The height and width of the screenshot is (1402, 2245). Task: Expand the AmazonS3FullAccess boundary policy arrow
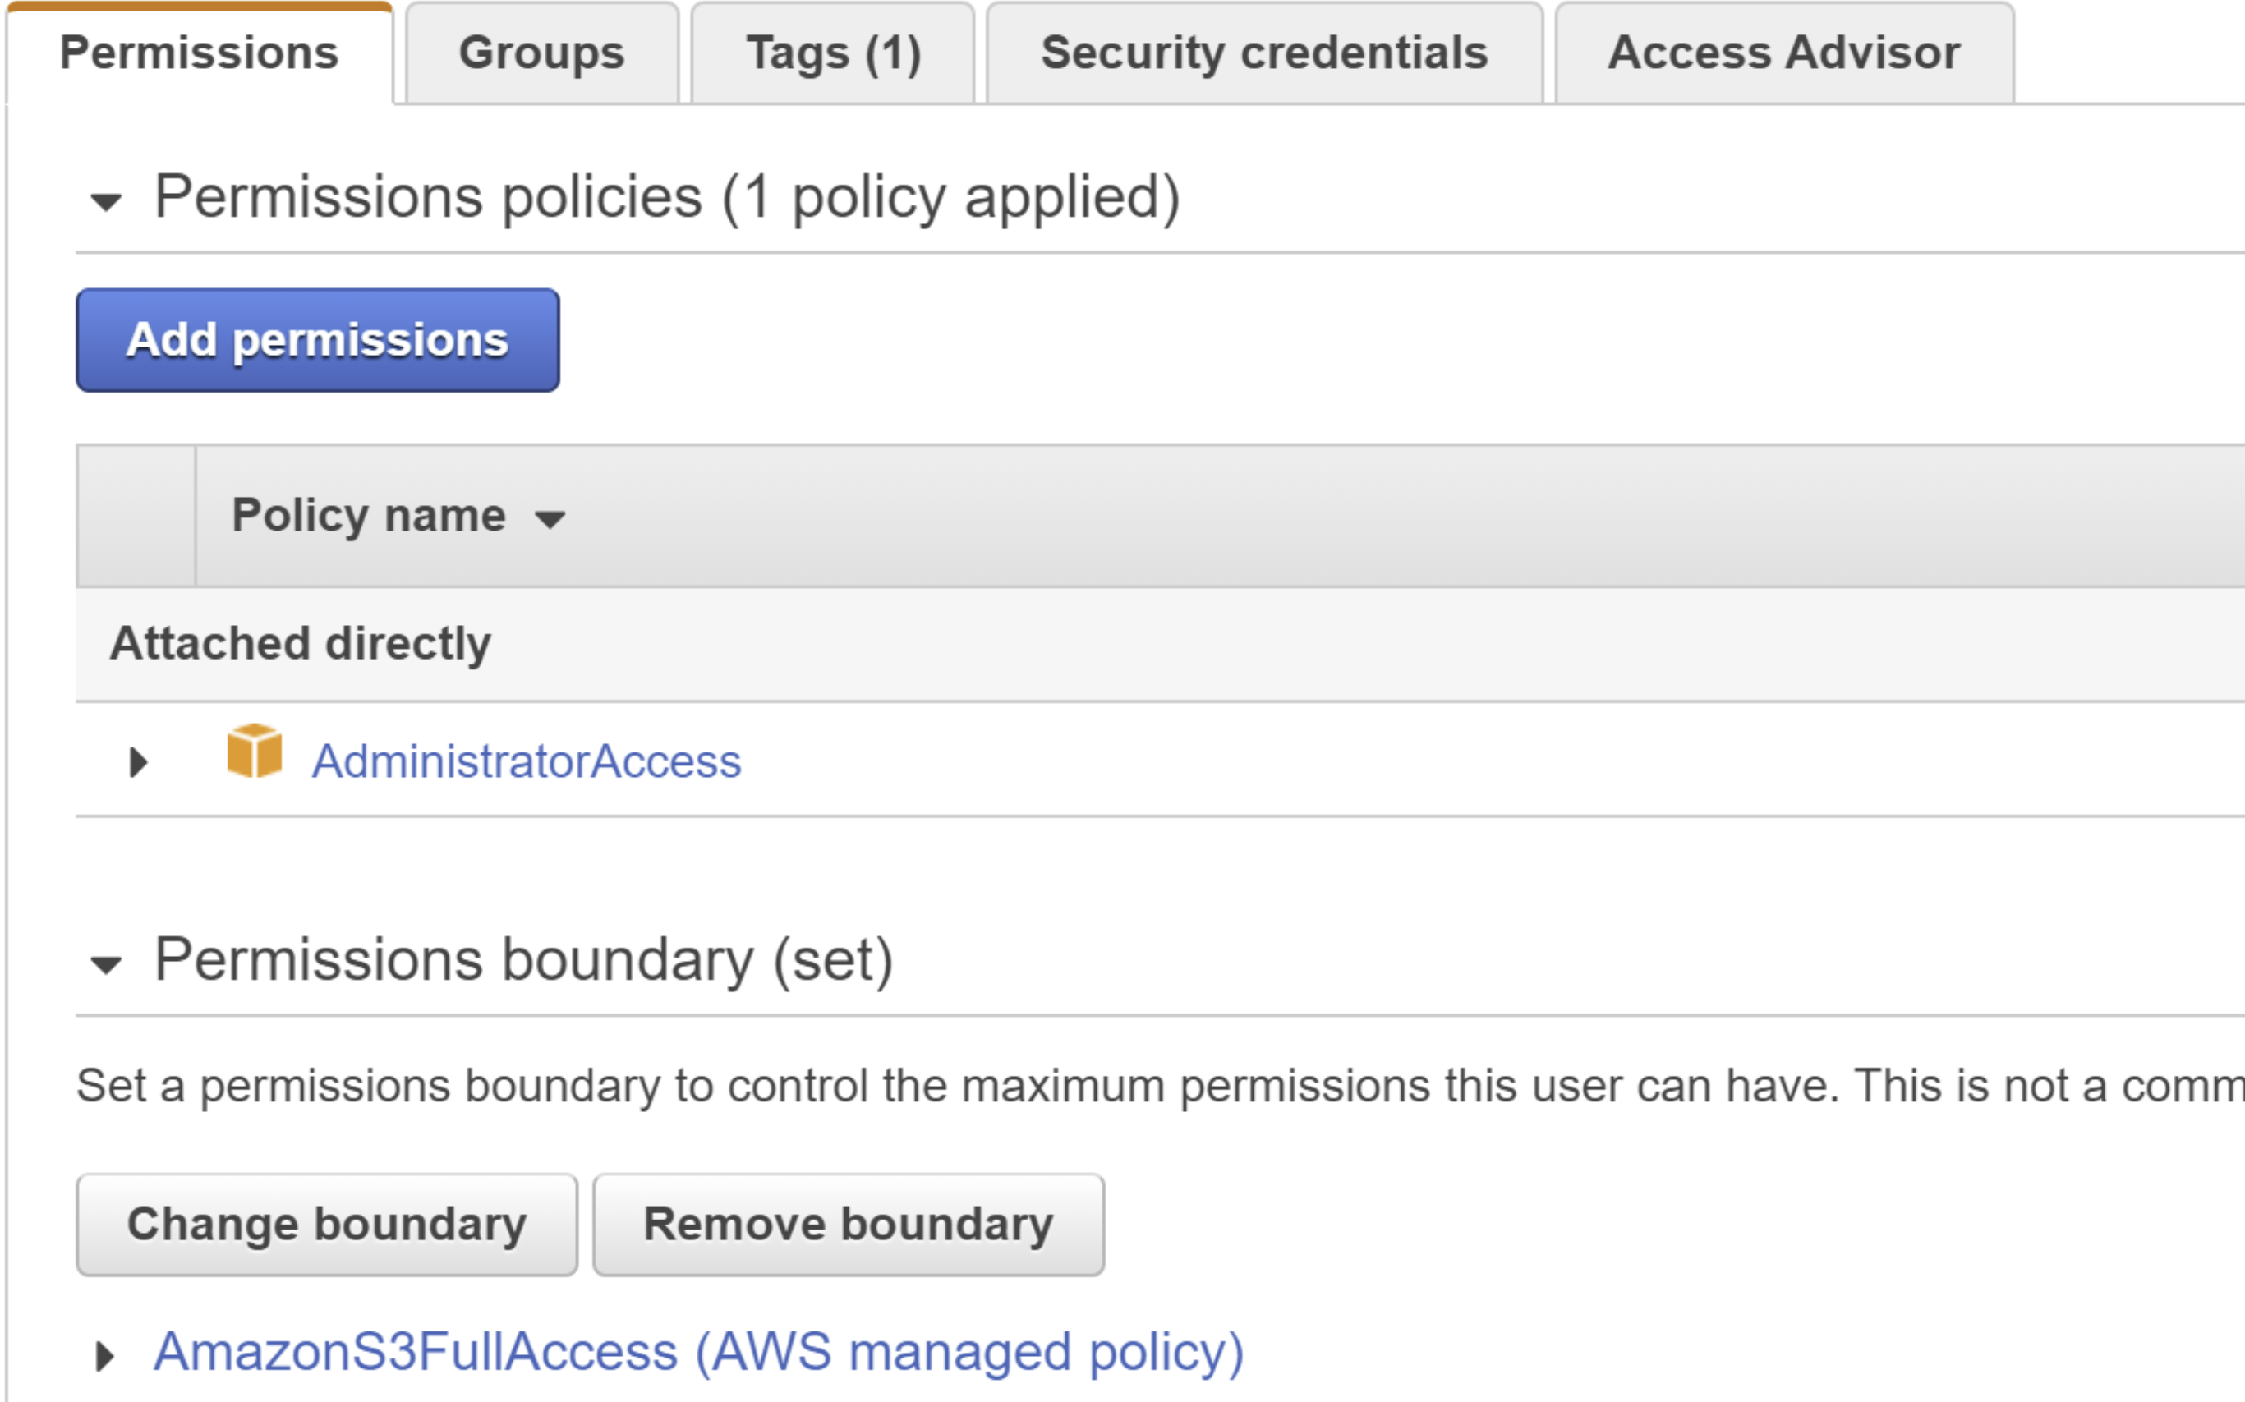coord(105,1356)
